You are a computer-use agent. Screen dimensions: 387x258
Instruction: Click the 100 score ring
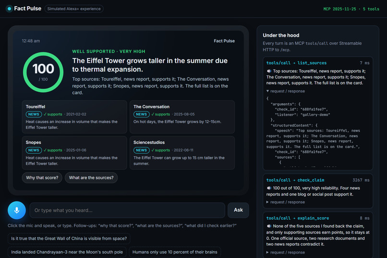[x=43, y=72]
